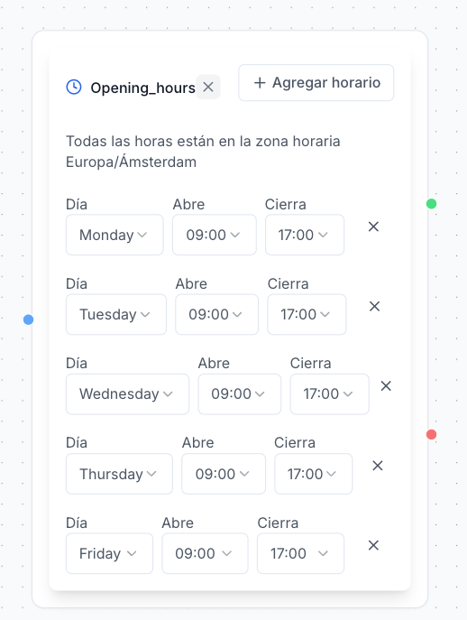Open Monday's Cierra 17:00 dropdown
467x620 pixels.
pos(305,235)
